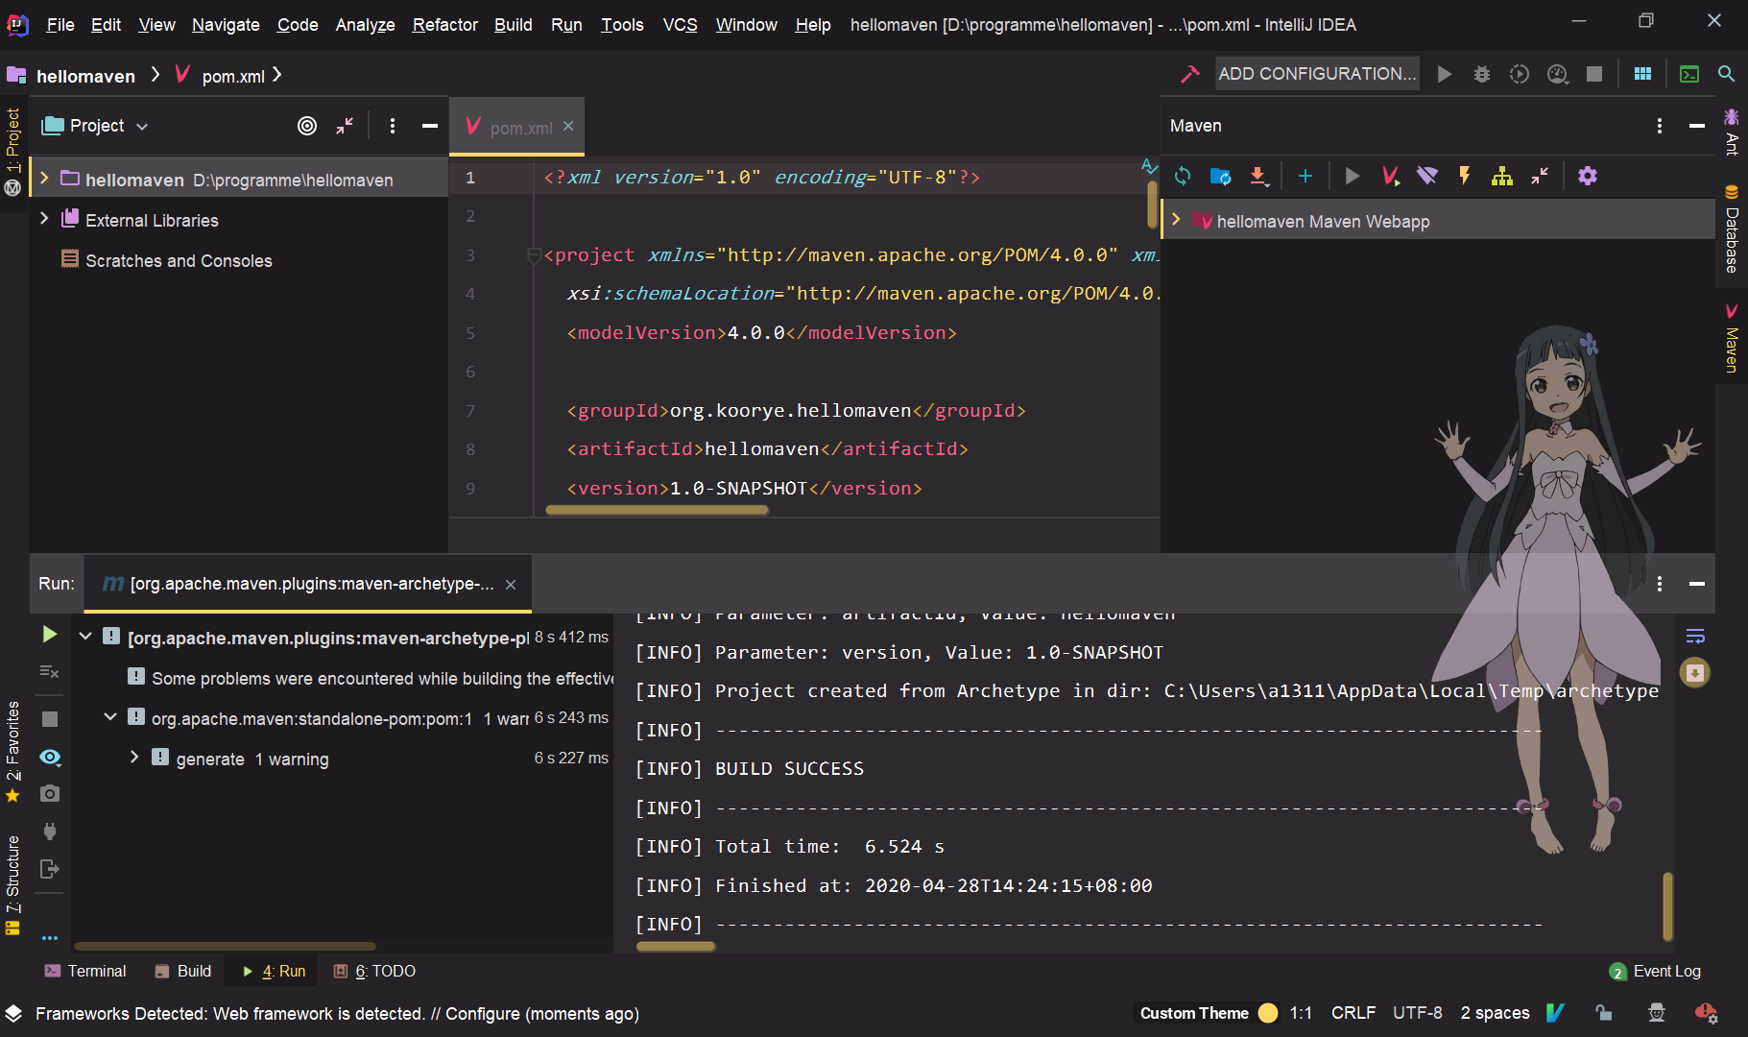Execute Maven goal icon
Image resolution: width=1748 pixels, height=1037 pixels.
click(1389, 176)
